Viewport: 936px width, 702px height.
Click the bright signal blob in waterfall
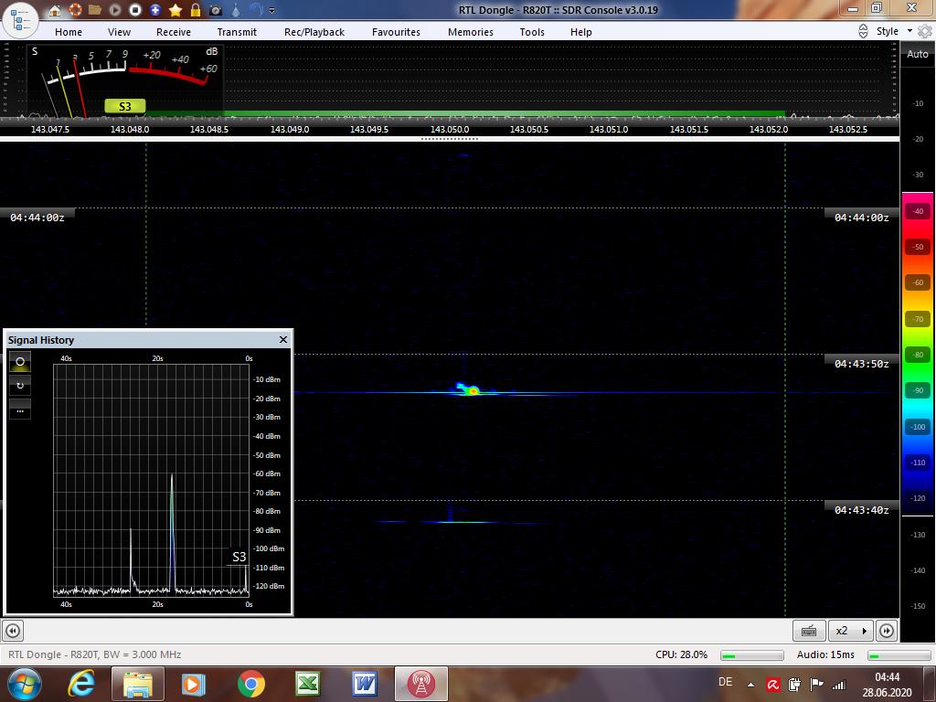pyautogui.click(x=472, y=391)
